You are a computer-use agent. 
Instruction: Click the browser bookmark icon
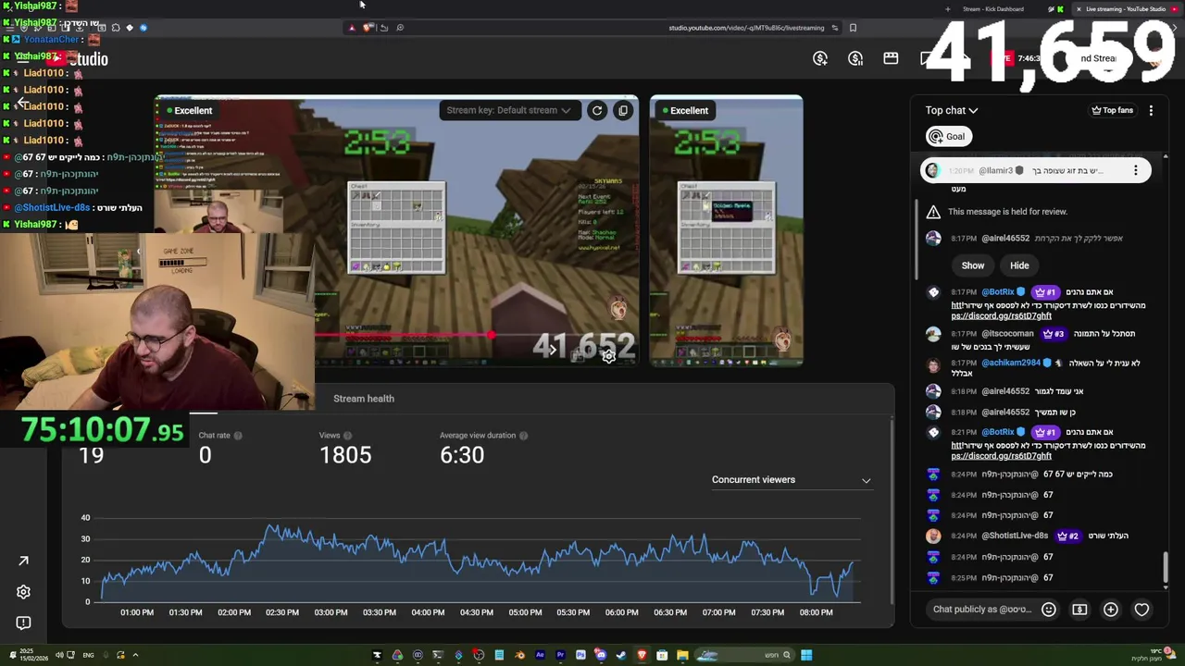coord(853,28)
